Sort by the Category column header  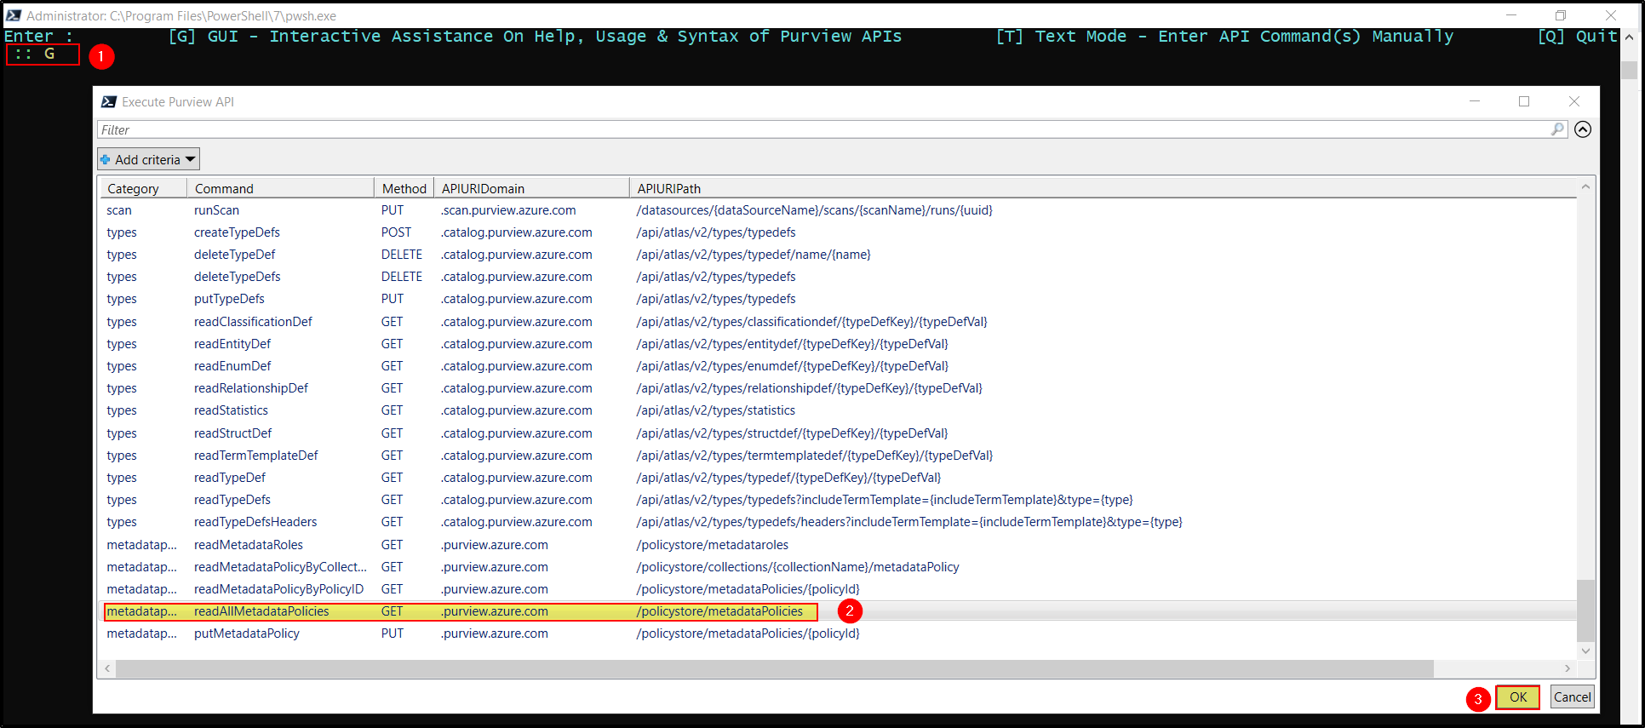(x=144, y=188)
